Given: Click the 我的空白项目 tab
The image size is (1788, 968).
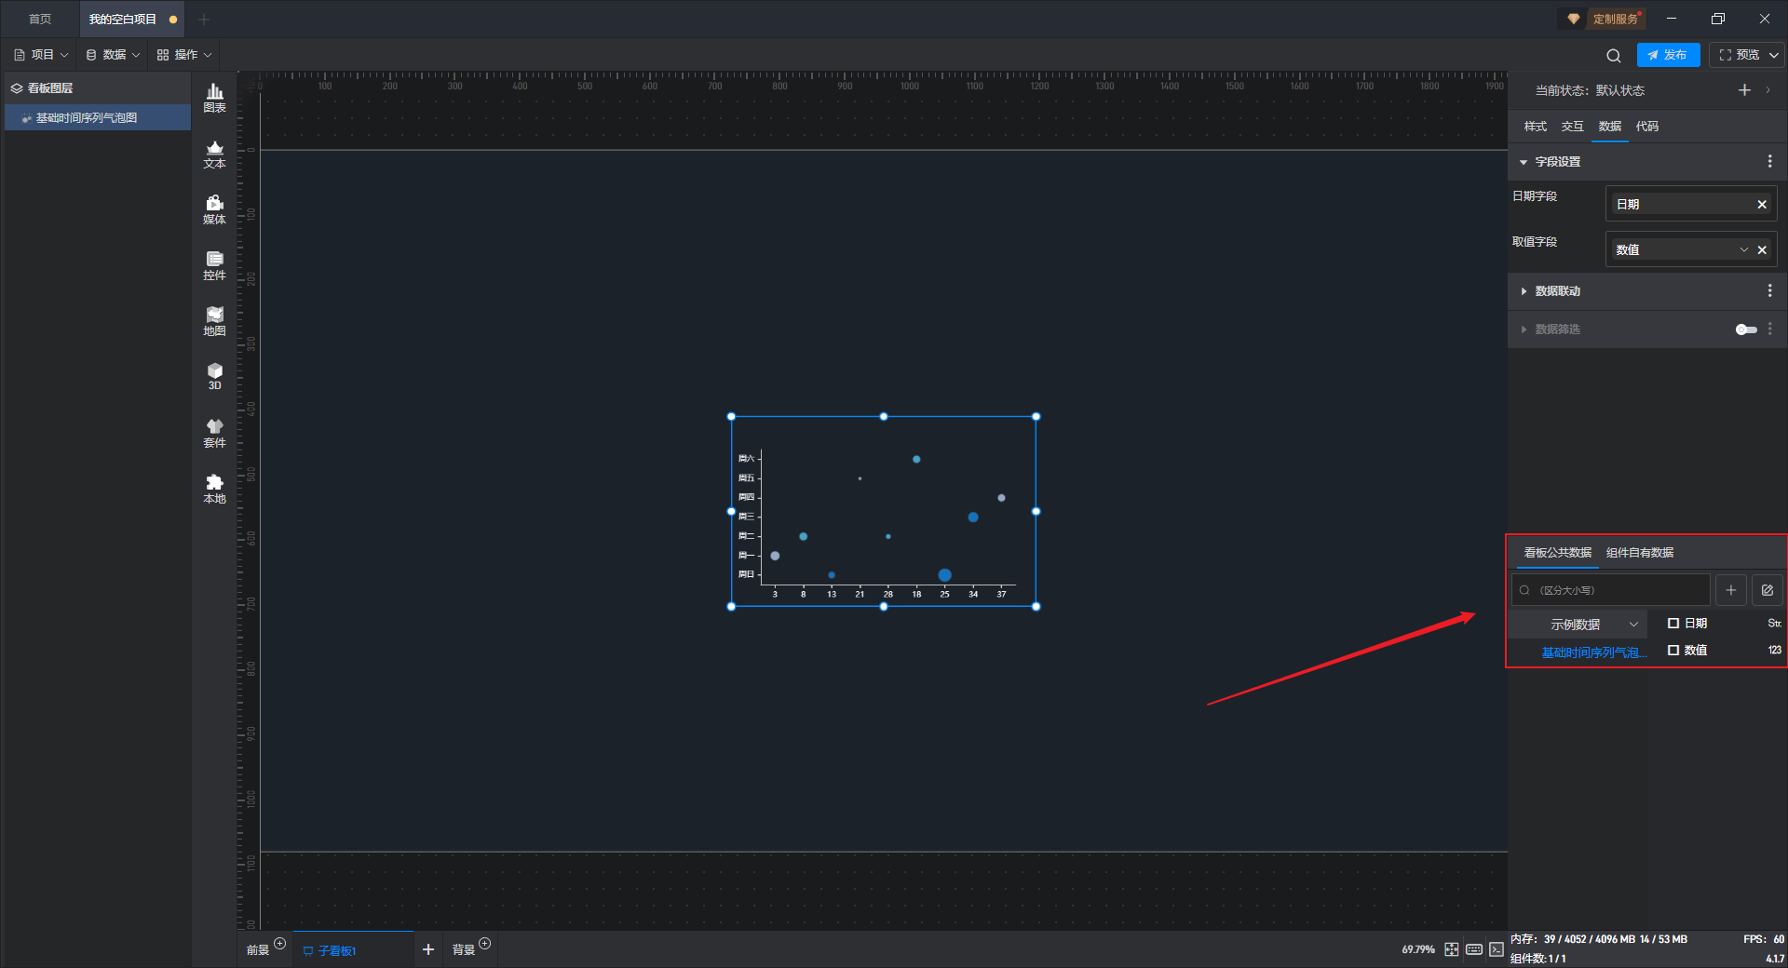Looking at the screenshot, I should (130, 19).
